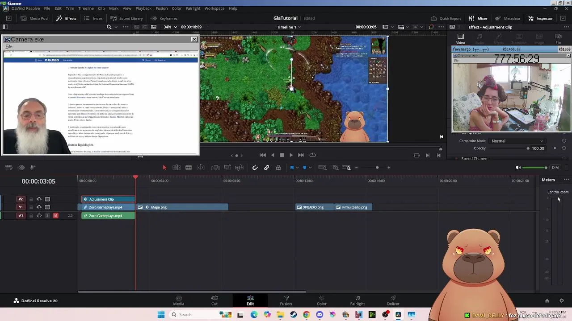Open the Timeline menu
Screen dimensions: 572x321
86,8
